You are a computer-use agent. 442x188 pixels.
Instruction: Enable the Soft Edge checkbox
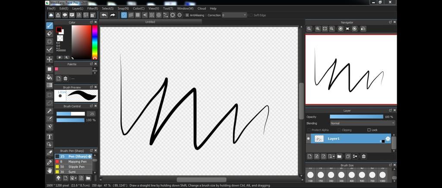pyautogui.click(x=251, y=15)
